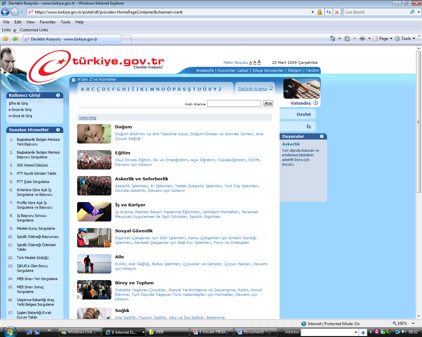Open recent pages dropdown beside Forward button
422x337 pixels.
pos(22,12)
